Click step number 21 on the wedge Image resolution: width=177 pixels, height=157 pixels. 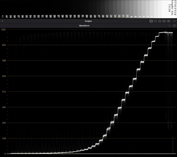83,16
